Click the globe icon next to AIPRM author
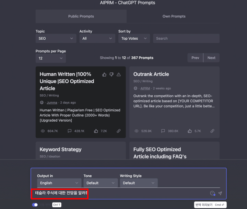 tap(136, 88)
